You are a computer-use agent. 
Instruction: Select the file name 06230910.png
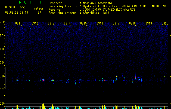tap(15, 7)
